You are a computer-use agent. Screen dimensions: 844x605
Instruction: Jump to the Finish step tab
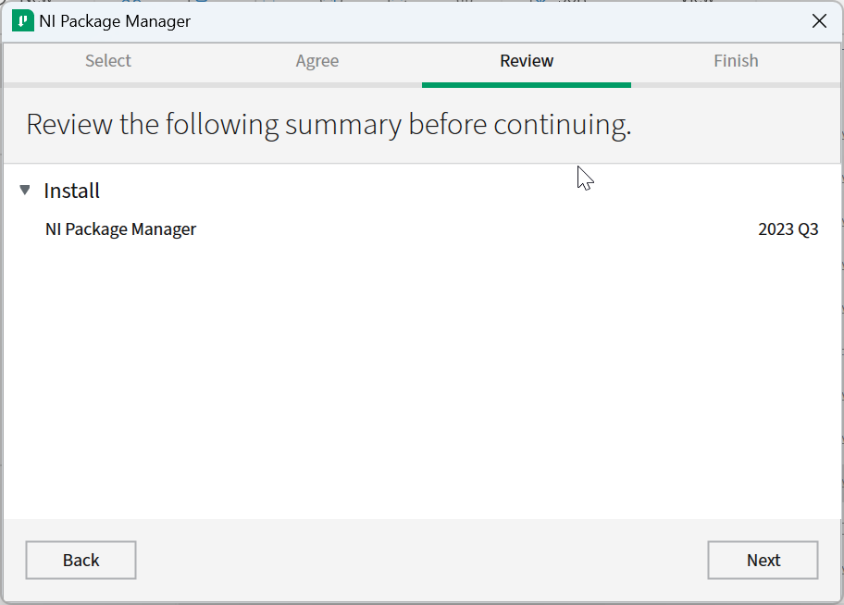point(736,61)
